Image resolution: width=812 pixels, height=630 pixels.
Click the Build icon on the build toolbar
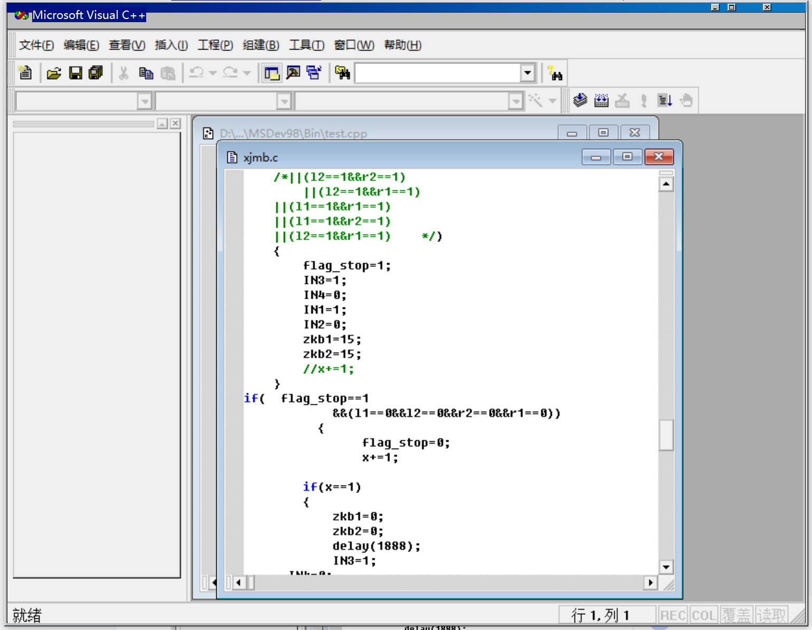601,100
